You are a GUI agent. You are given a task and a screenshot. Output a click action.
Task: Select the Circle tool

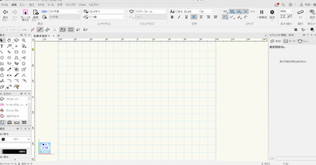click(x=2, y=58)
